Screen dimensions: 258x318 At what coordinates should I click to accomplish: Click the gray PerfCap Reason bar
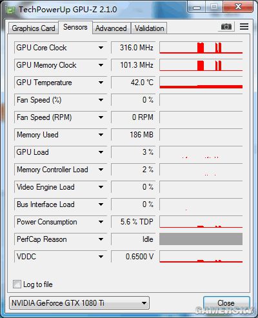coord(201,239)
